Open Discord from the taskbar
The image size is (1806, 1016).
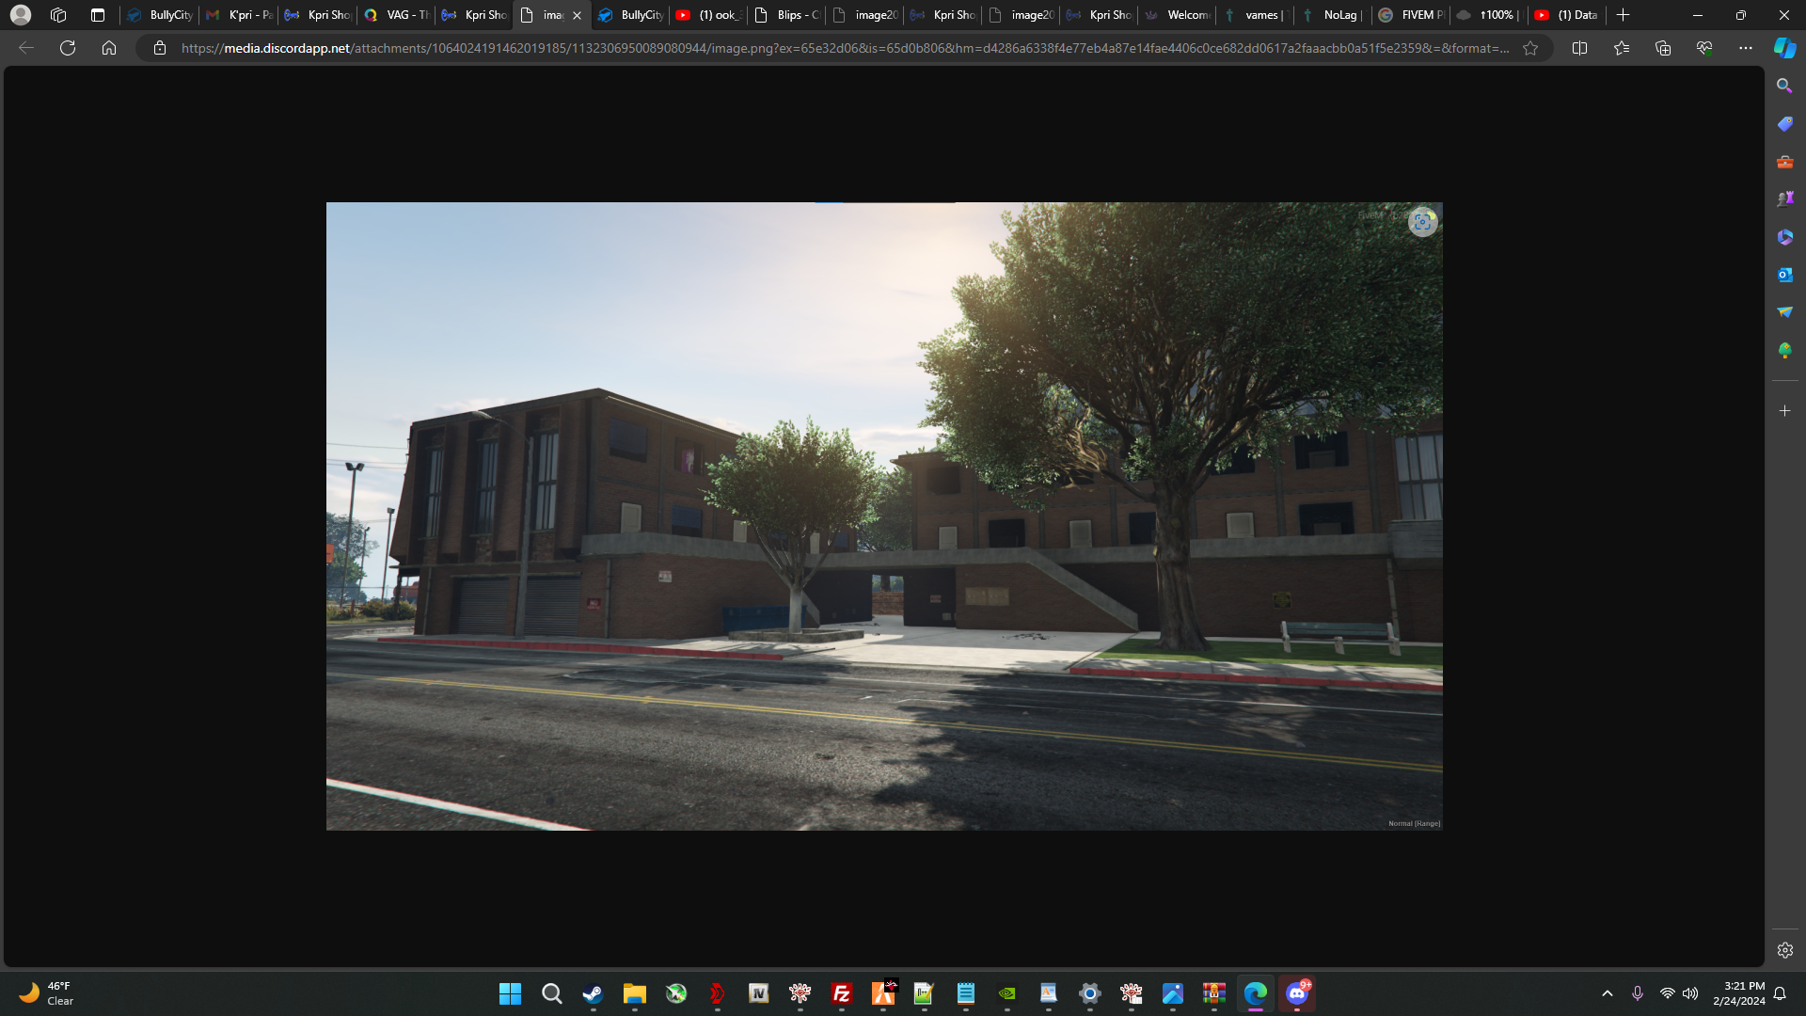(x=1297, y=993)
